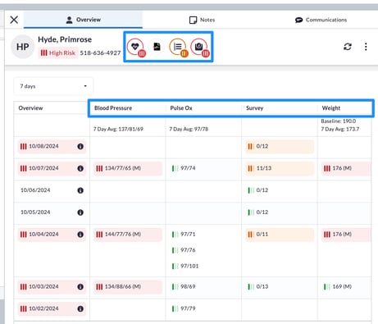
Task: Click the weight scale alert icon
Action: coord(199,47)
